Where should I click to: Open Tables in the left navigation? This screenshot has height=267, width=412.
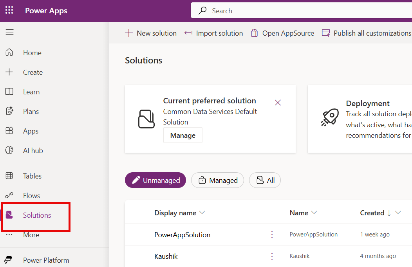click(32, 176)
